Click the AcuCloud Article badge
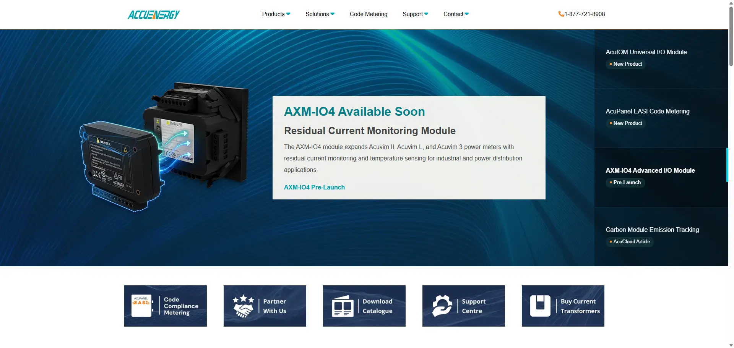Image resolution: width=734 pixels, height=348 pixels. pyautogui.click(x=630, y=242)
